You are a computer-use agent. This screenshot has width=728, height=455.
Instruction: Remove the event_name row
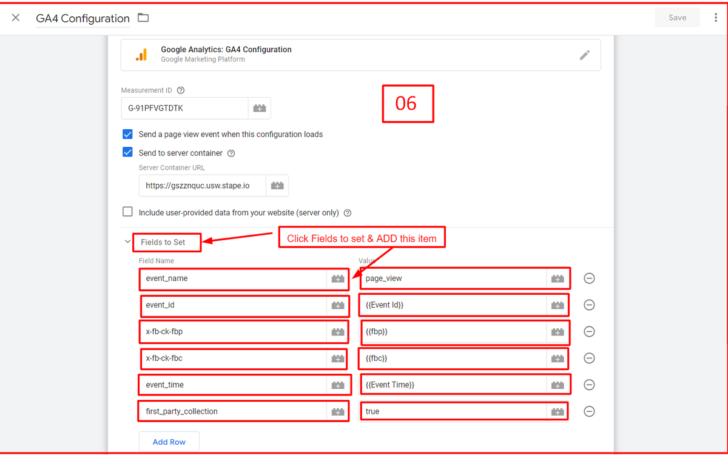[x=589, y=278]
